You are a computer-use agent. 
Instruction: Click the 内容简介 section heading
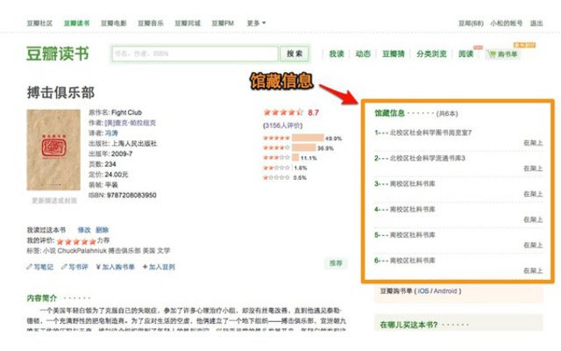[42, 298]
